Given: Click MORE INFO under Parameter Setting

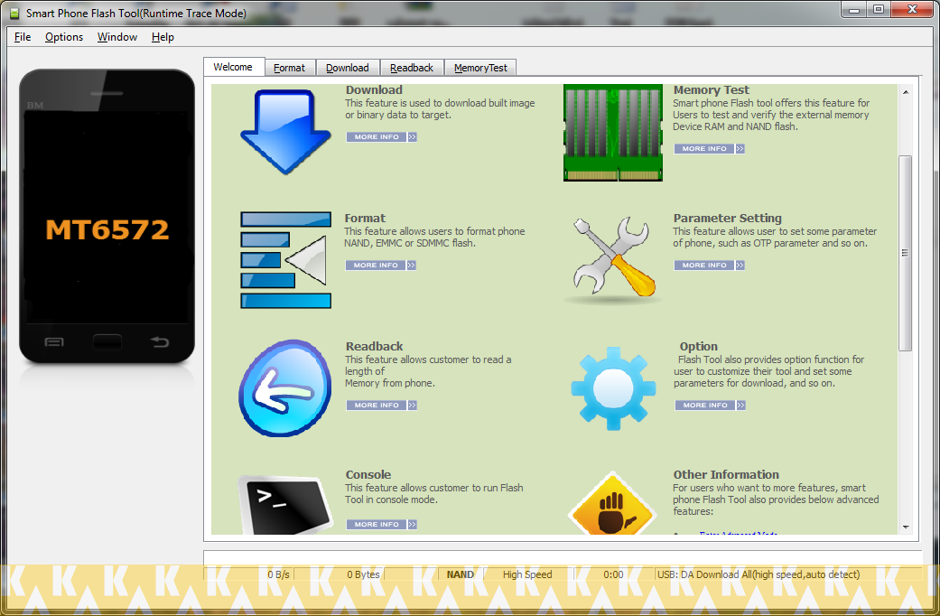Looking at the screenshot, I should point(709,266).
